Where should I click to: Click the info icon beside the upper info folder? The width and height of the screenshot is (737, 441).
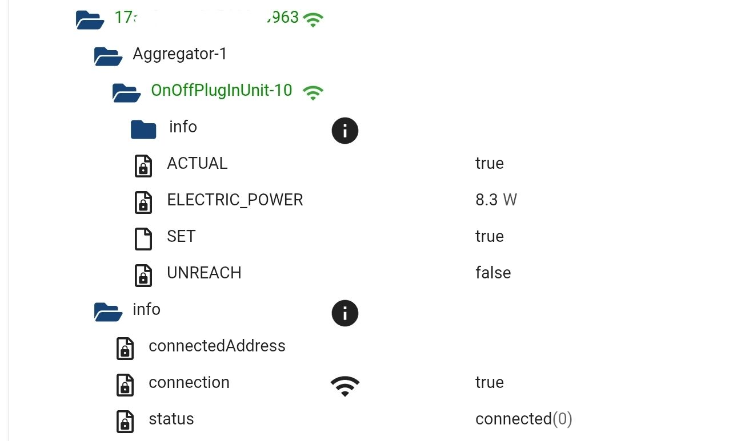[x=345, y=131]
